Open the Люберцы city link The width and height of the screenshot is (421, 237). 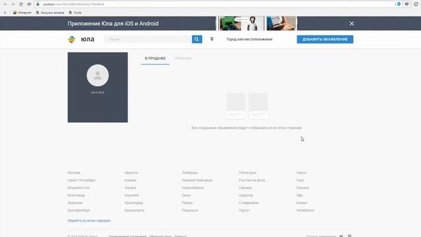(189, 172)
